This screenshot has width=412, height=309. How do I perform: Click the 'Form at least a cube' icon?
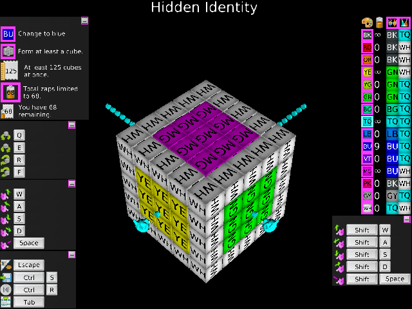8,51
